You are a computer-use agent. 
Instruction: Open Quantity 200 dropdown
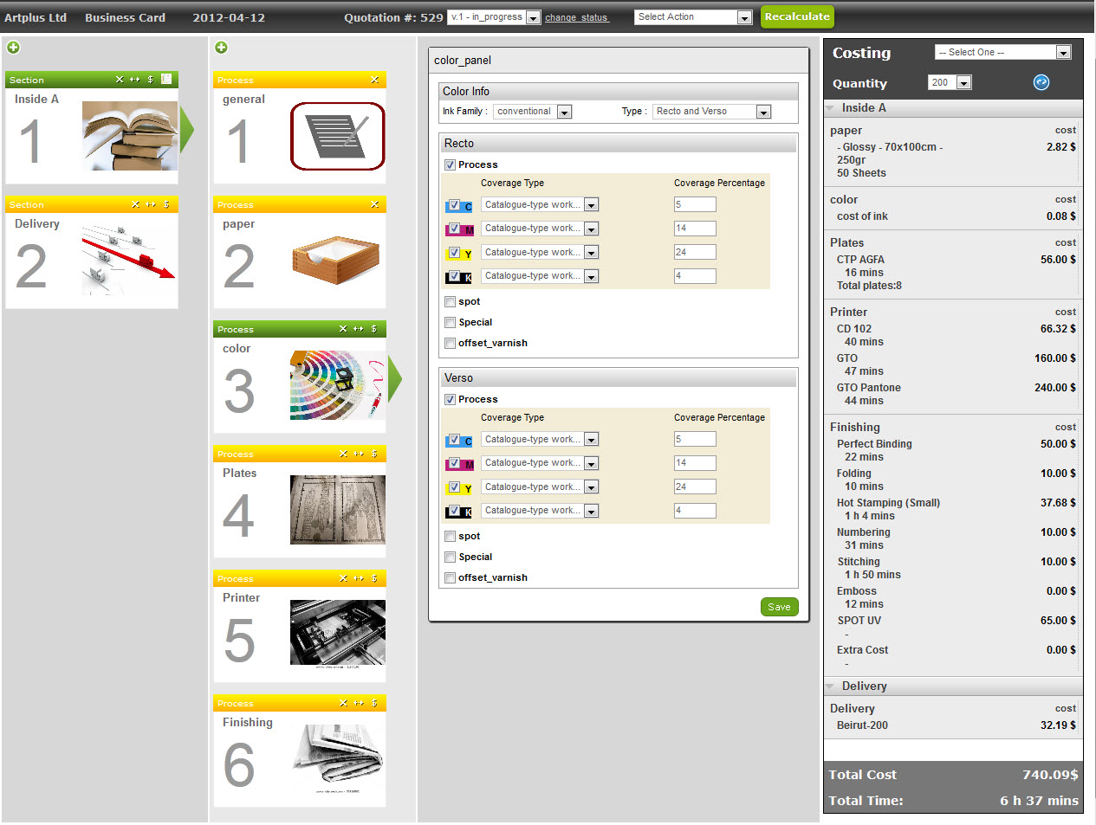point(950,82)
